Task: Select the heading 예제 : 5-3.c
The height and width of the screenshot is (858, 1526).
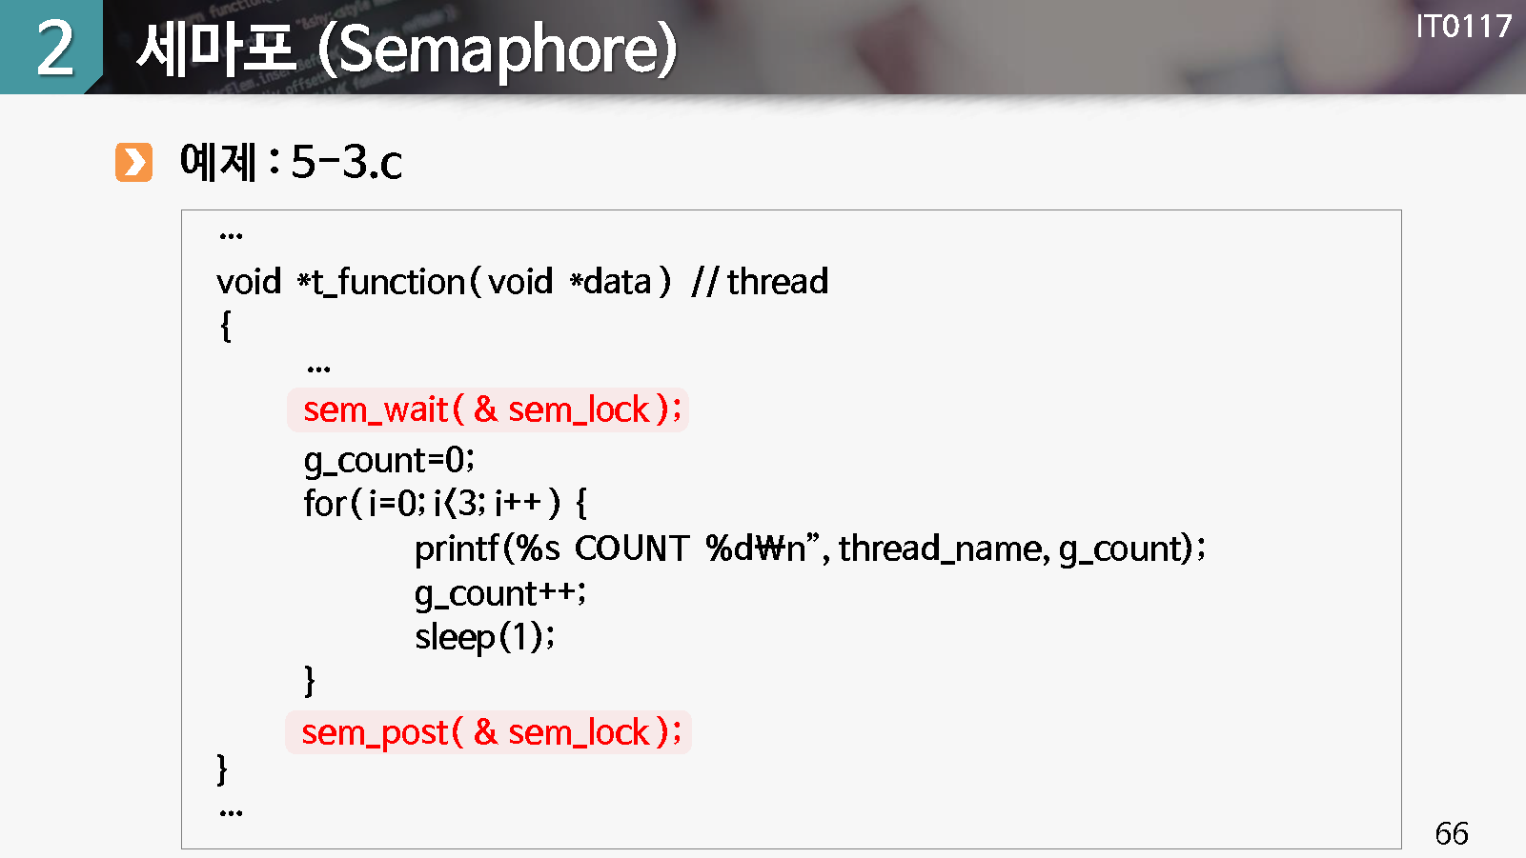Action: coord(291,162)
